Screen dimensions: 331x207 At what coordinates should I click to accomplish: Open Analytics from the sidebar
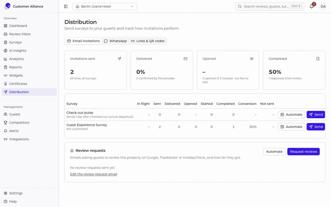coord(29,59)
